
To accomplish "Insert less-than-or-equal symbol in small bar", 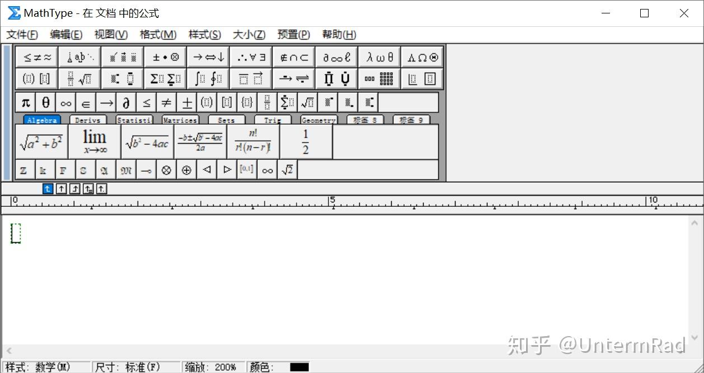I will click(147, 103).
